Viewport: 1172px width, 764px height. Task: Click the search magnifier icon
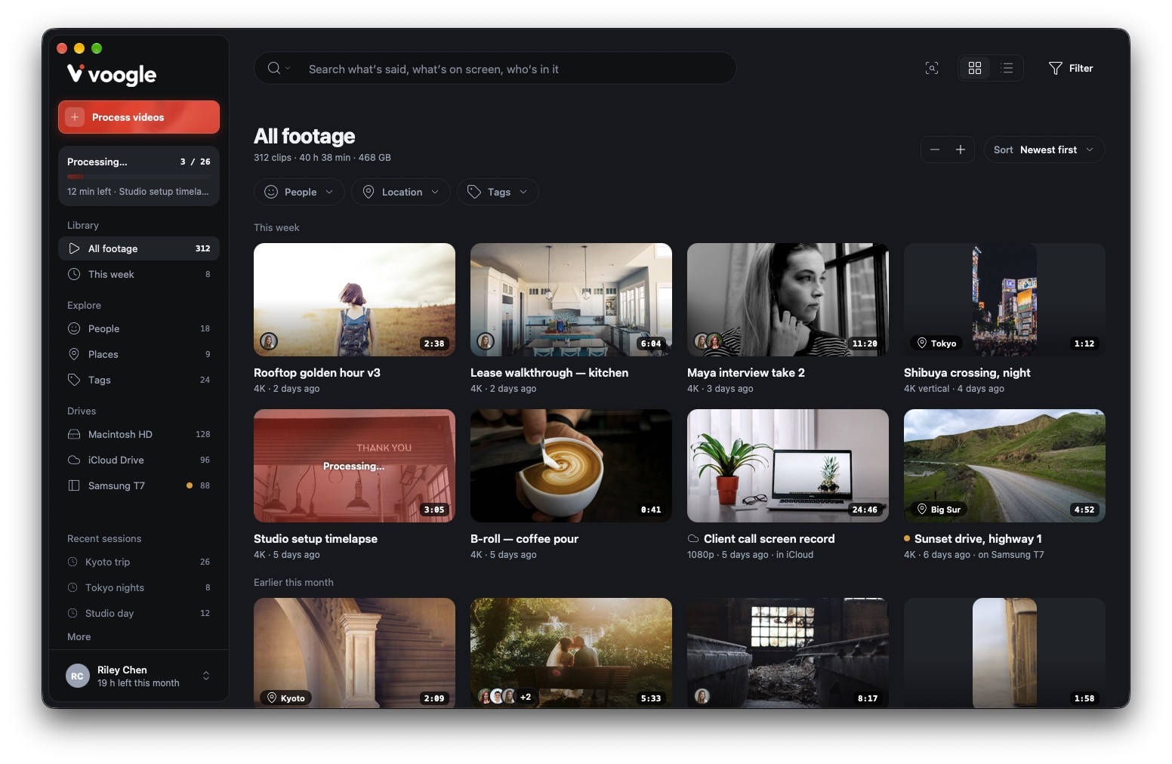(273, 68)
